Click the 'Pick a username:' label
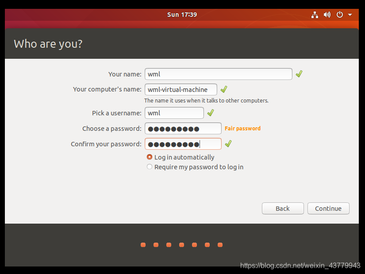 click(117, 113)
